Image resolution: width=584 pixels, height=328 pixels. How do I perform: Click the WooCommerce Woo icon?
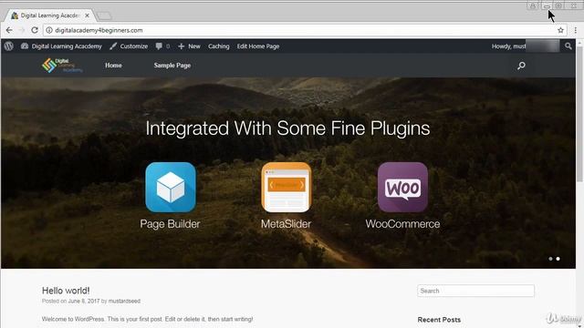point(402,187)
